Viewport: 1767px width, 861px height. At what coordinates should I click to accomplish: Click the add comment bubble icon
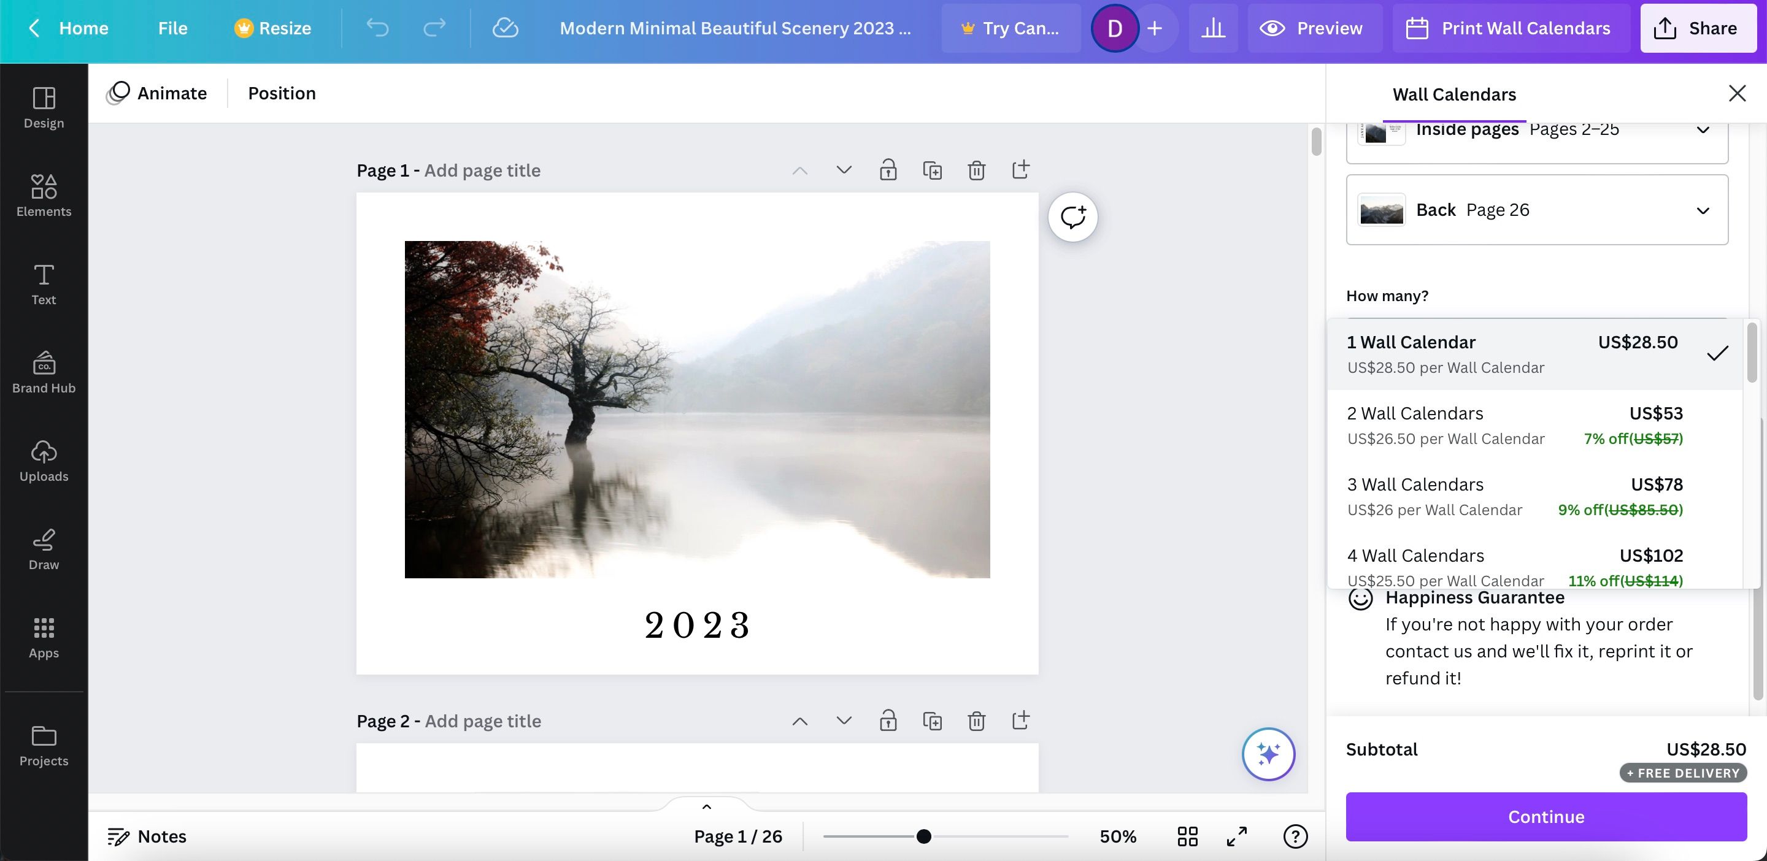1073,217
